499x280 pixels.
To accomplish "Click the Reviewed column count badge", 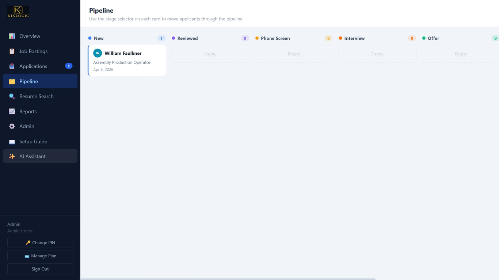I will tap(245, 38).
